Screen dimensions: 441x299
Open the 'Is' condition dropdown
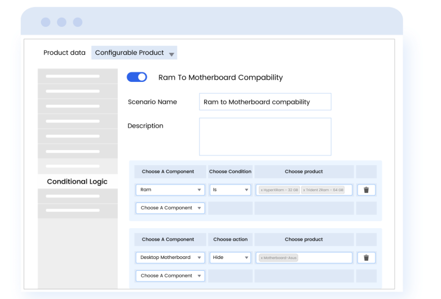(230, 190)
